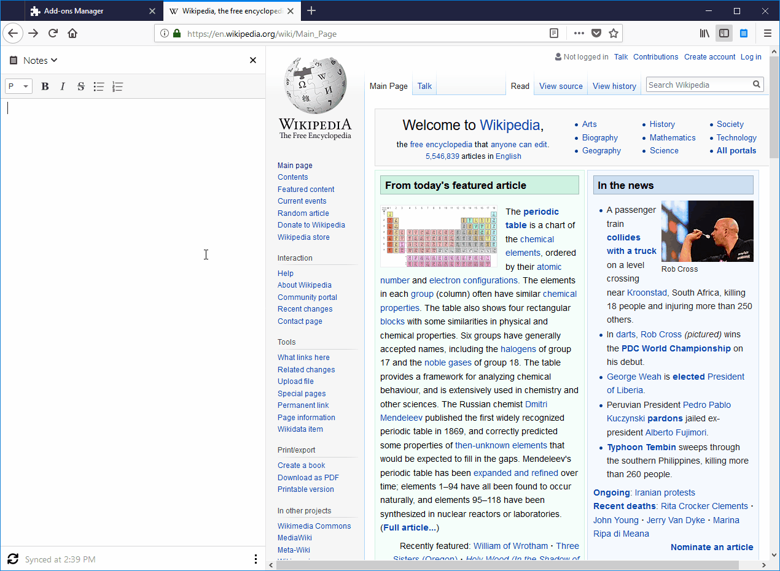Click the Wikipedia search magnifier icon
This screenshot has width=780, height=571.
pos(757,85)
